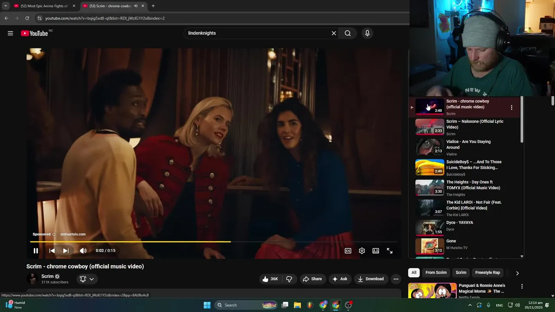Click the Ask button
Viewport: 555px width, 312px height.
coord(340,279)
